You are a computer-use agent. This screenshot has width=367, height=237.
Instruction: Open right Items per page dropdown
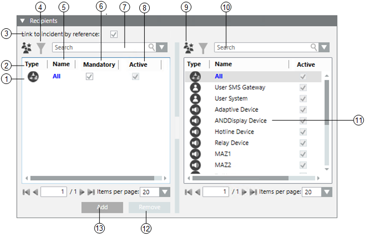coord(326,191)
